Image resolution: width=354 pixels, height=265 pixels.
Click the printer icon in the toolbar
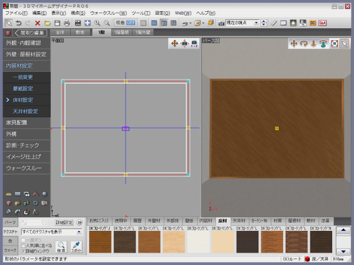[67, 23]
